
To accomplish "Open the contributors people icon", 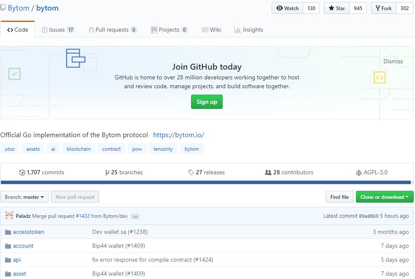I will (268, 173).
